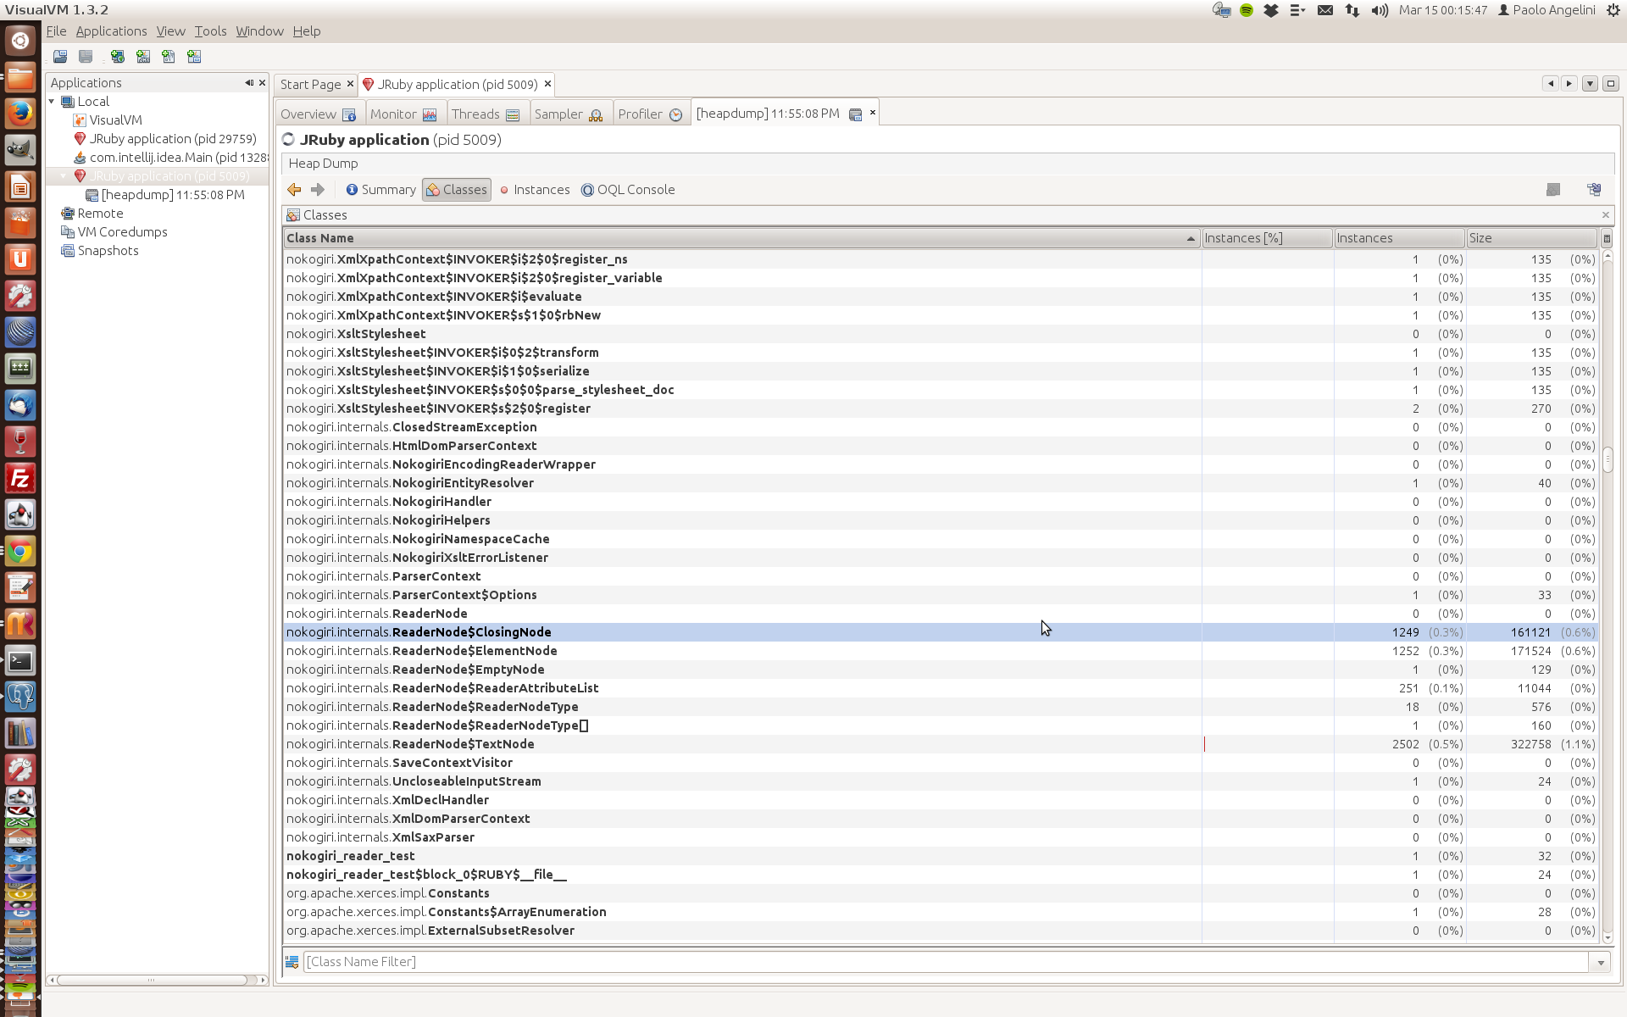Screen dimensions: 1627x1017
Task: Open GIMP from the Ubuntu launcher
Action: coord(20,150)
